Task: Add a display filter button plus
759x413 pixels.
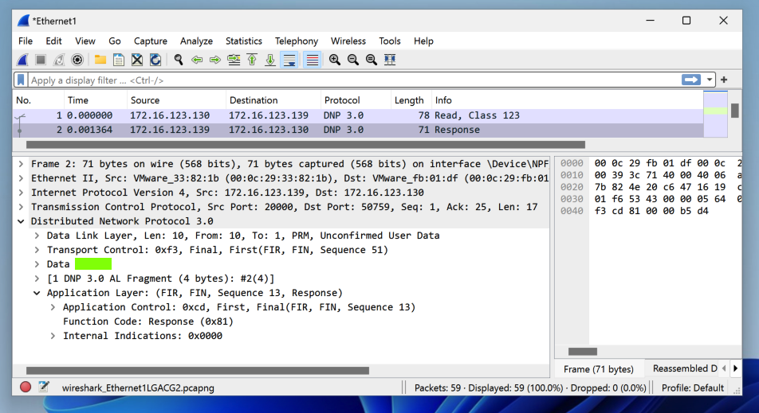Action: [724, 80]
